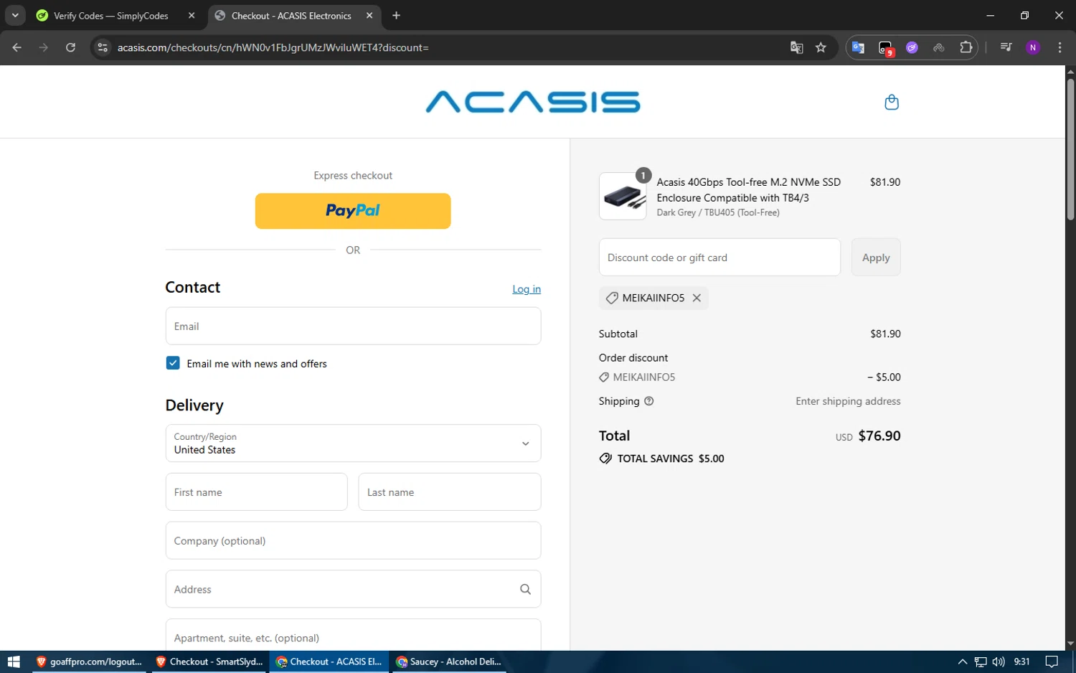Open the tab search dropdown arrow

pyautogui.click(x=15, y=15)
